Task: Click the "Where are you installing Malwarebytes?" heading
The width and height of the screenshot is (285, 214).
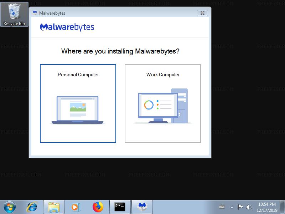Action: click(120, 51)
